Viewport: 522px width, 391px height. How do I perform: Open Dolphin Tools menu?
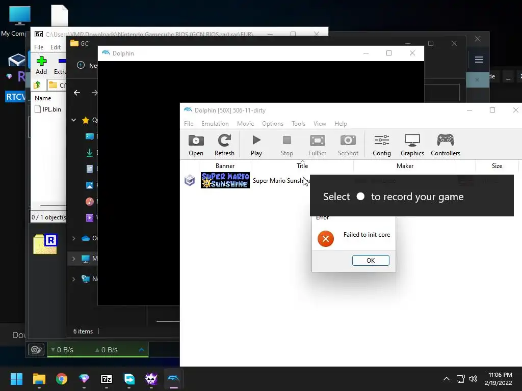(298, 123)
